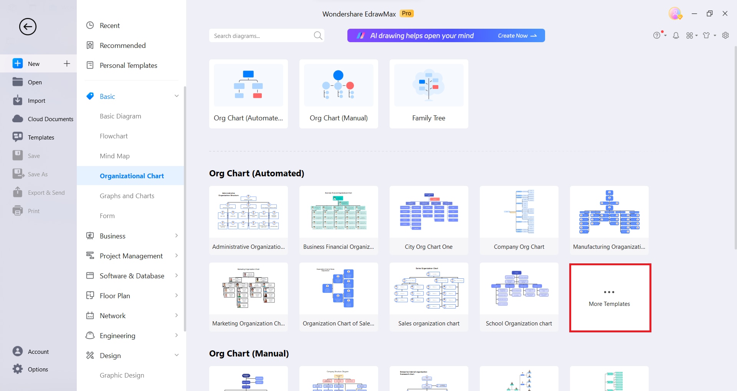Select Graphs and Charts subcategory
Screen dimensions: 737x391
click(127, 196)
